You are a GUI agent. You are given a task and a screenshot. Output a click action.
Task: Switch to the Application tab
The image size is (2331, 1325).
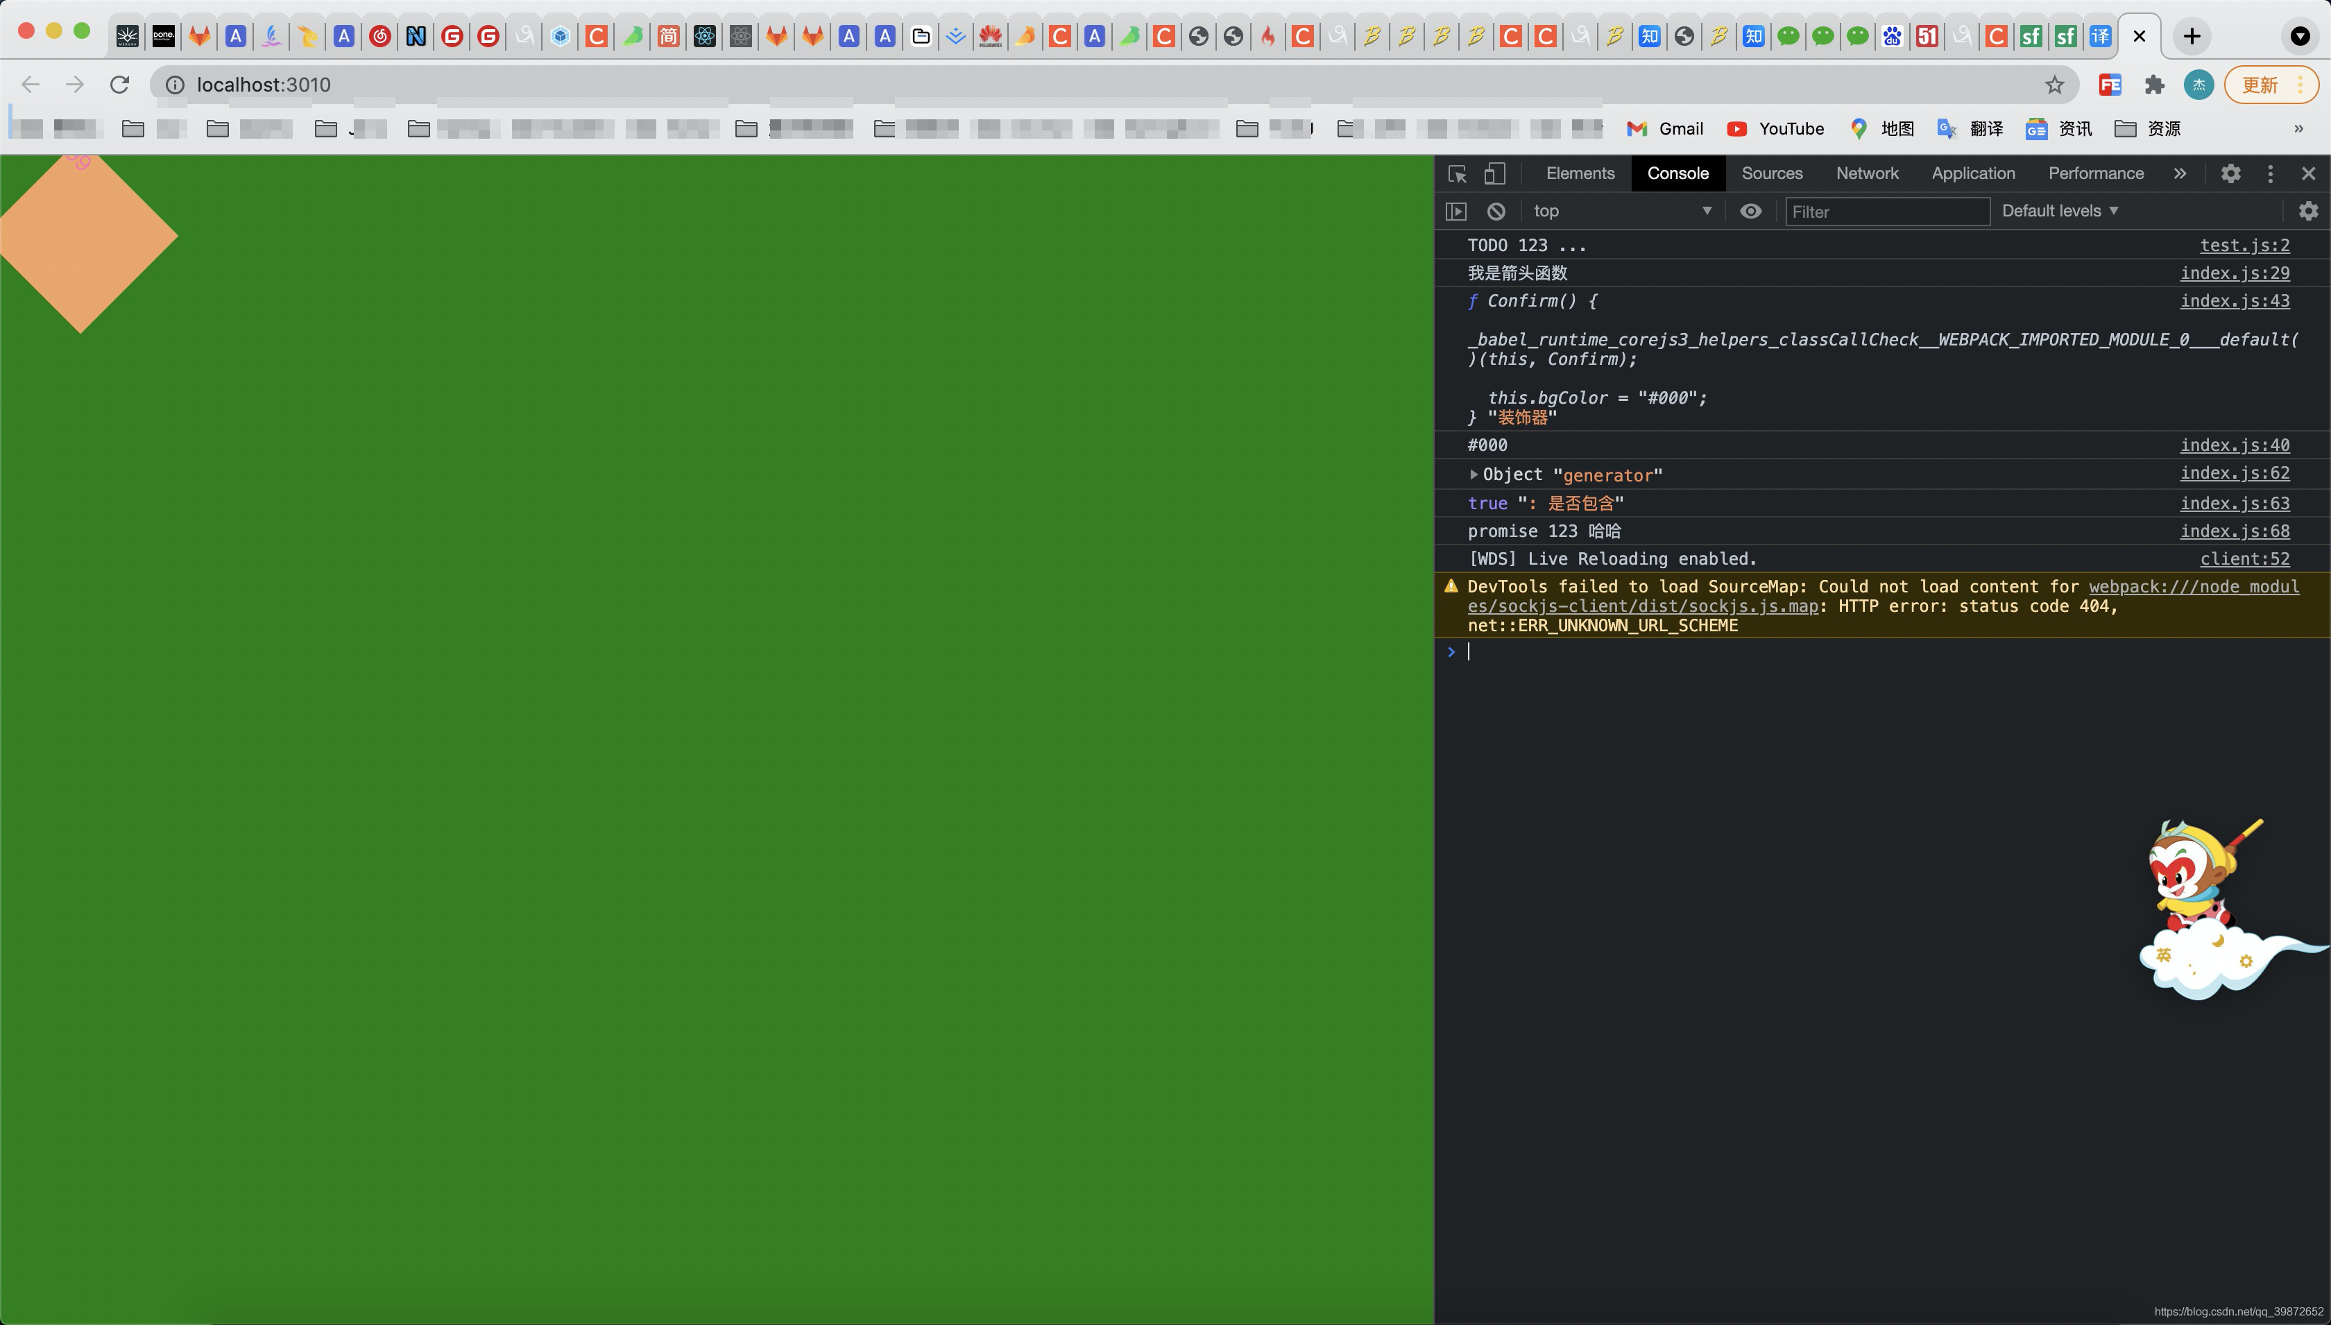coord(1972,174)
